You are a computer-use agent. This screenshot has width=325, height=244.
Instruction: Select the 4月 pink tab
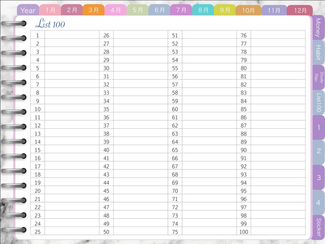pos(116,10)
